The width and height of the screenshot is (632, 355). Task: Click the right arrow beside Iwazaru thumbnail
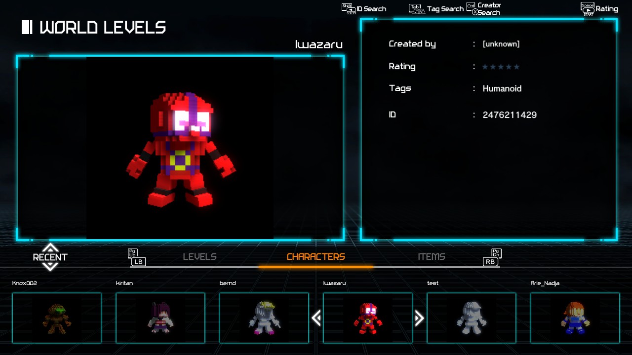419,318
